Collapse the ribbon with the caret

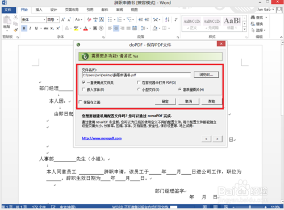point(281,37)
